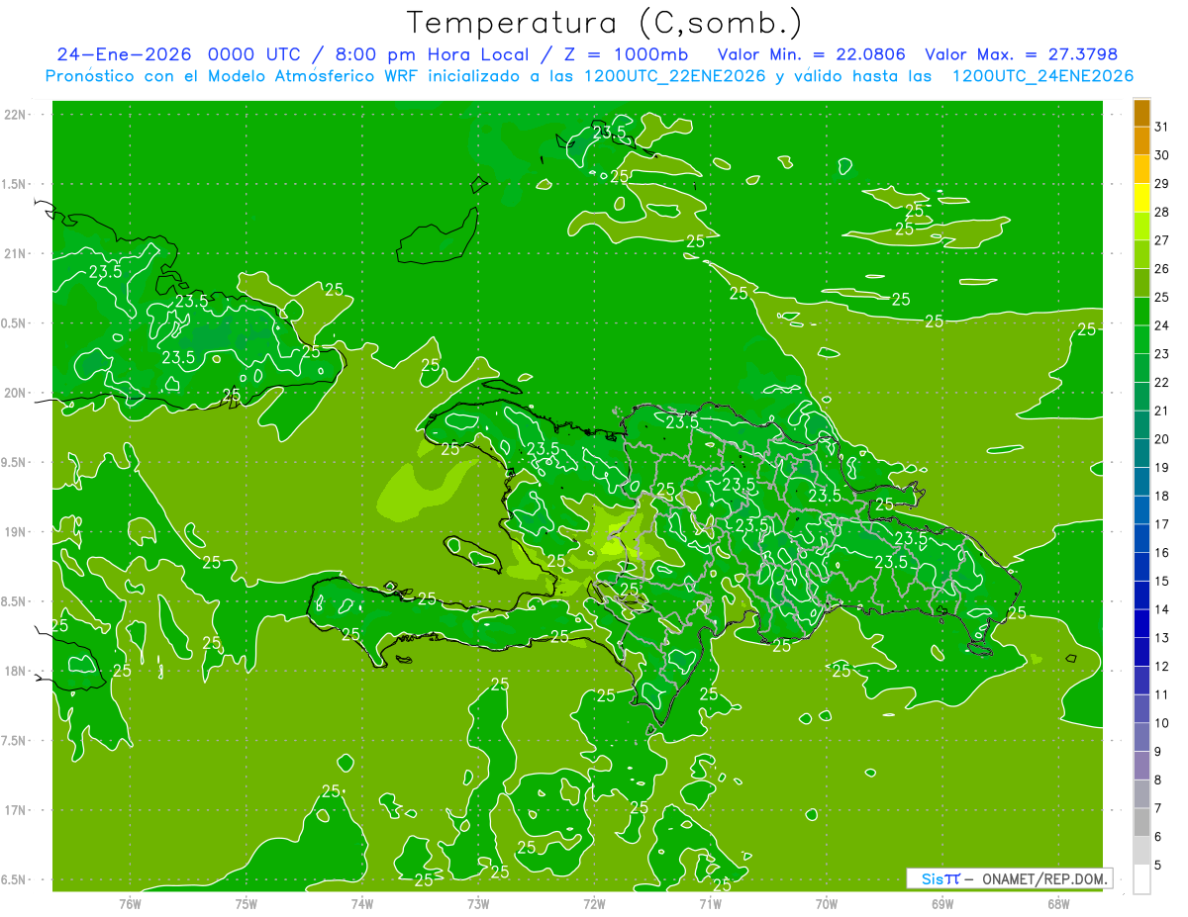This screenshot has width=1188, height=917.
Task: Pick the olive-green swatch between 25 and 26
Action: (1141, 283)
